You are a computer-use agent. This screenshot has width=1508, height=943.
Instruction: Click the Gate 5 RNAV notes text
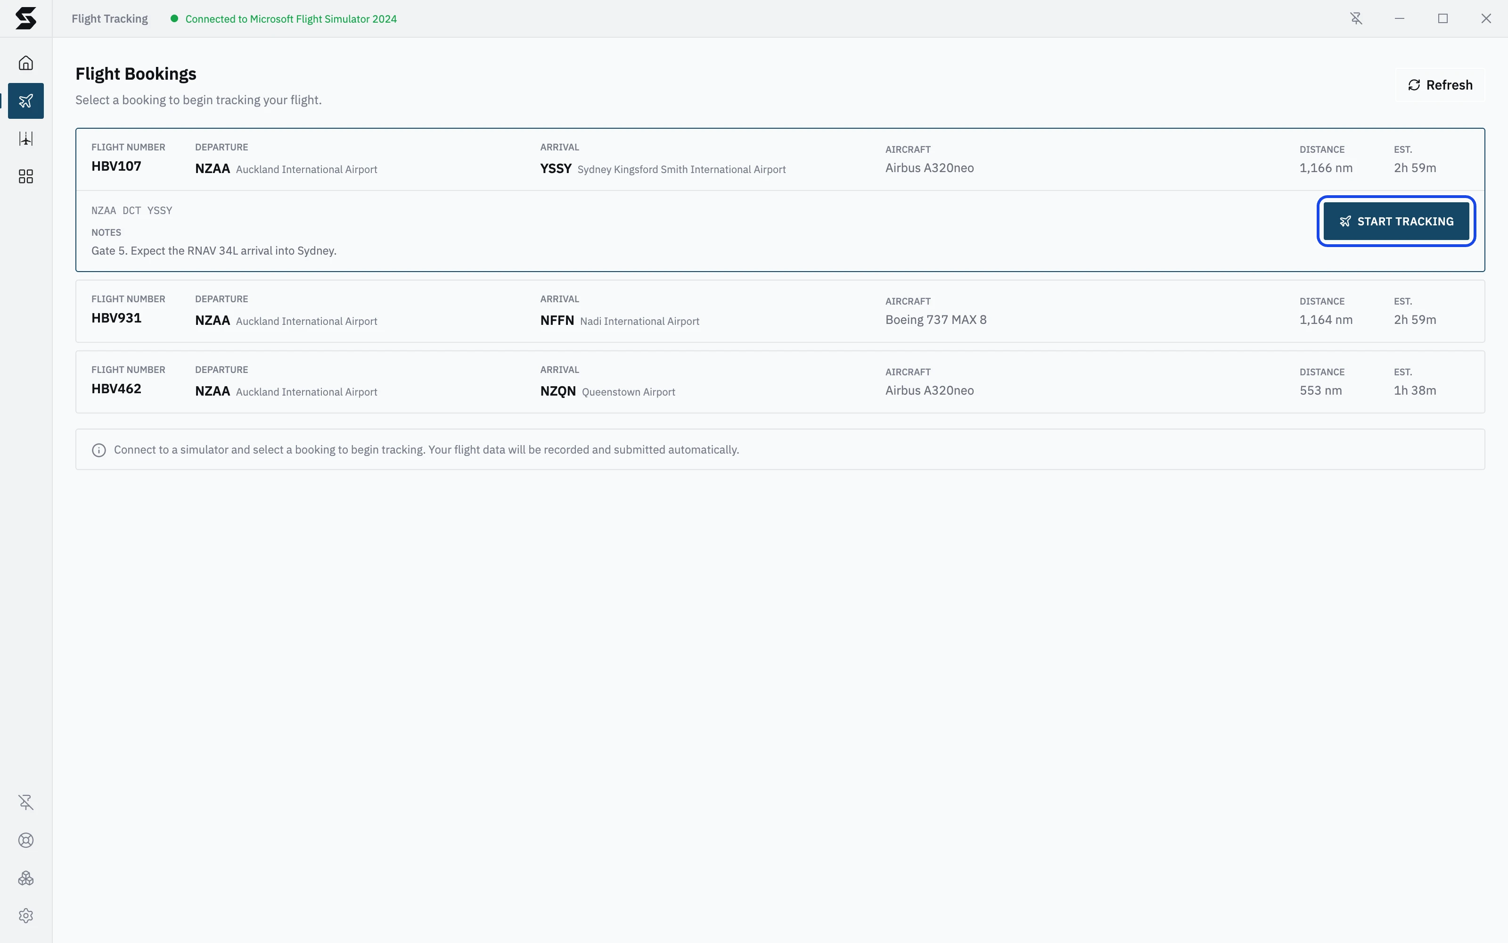(x=214, y=251)
